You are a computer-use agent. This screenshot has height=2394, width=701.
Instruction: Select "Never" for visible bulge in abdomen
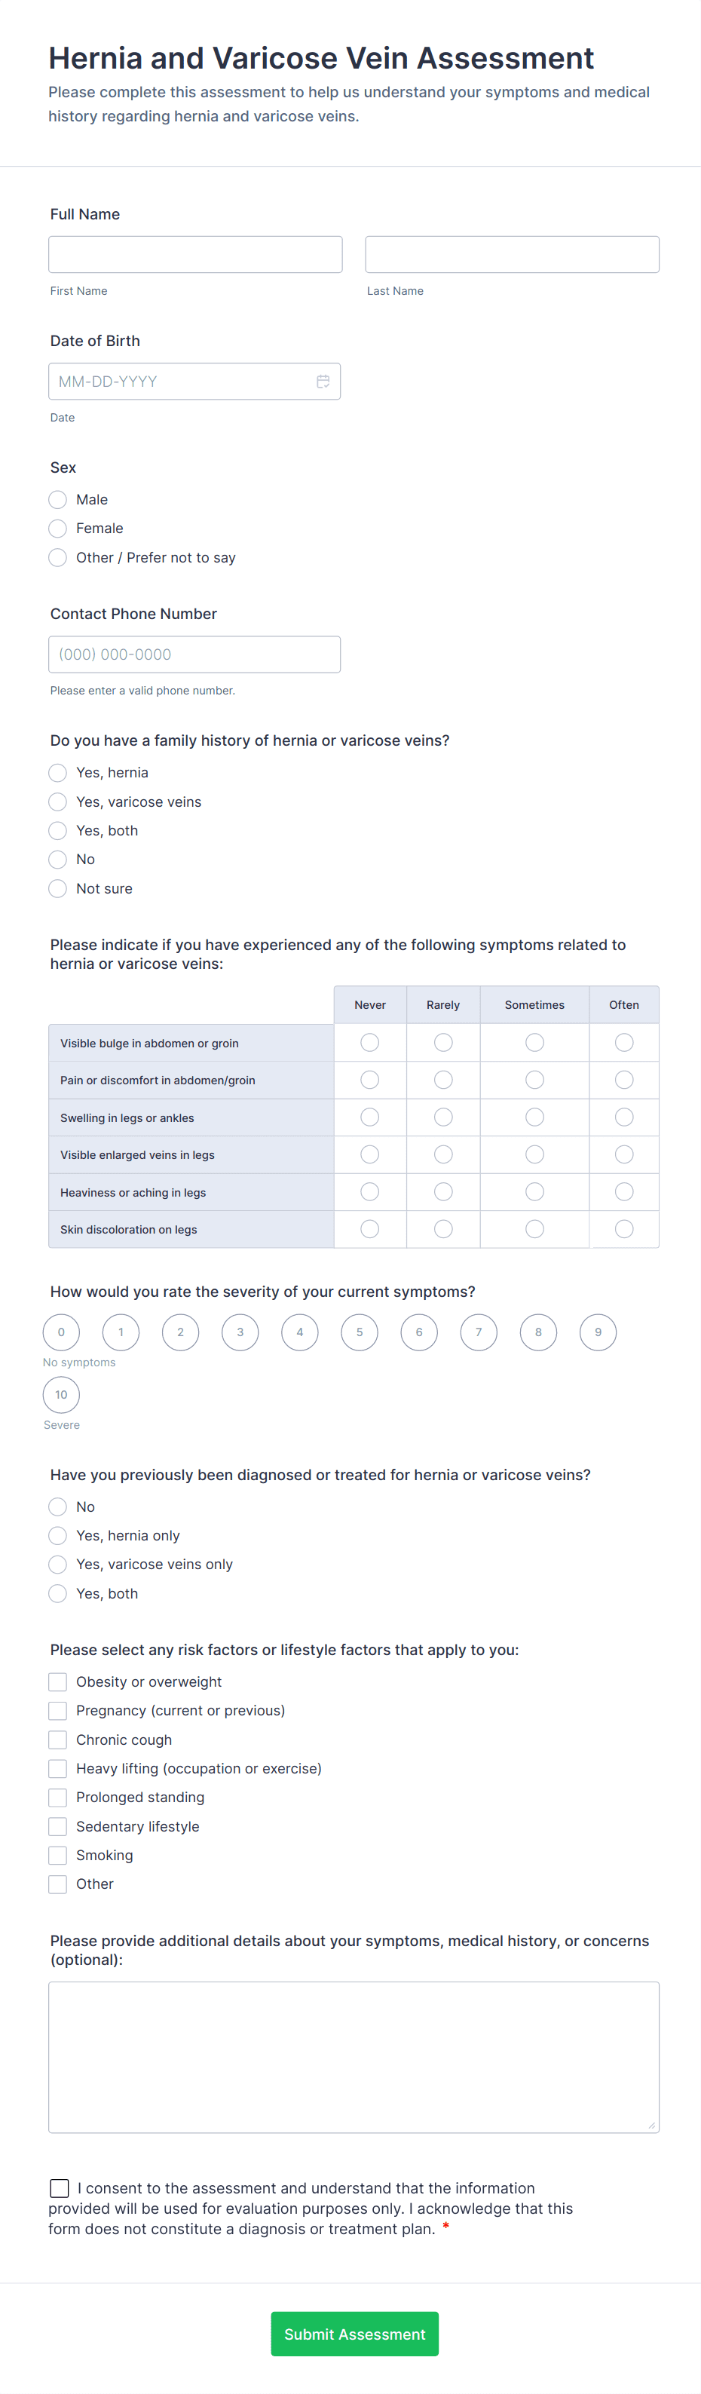[x=369, y=1042]
